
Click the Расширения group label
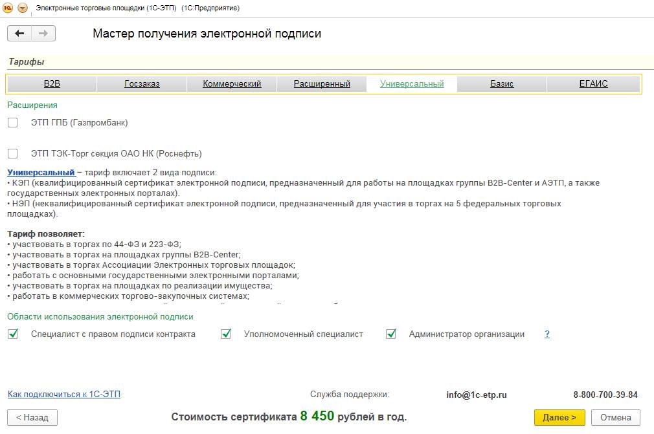[32, 105]
